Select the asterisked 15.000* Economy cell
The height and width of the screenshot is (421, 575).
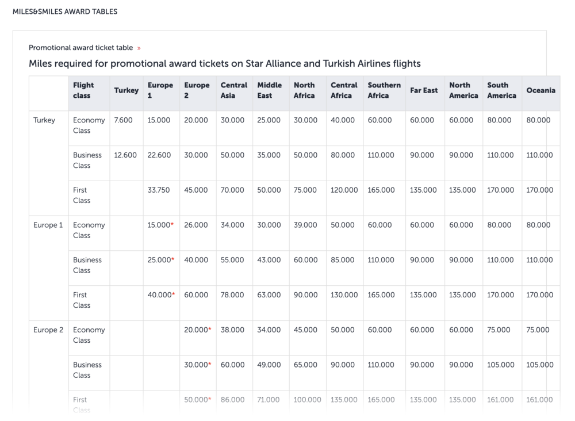[x=161, y=225]
